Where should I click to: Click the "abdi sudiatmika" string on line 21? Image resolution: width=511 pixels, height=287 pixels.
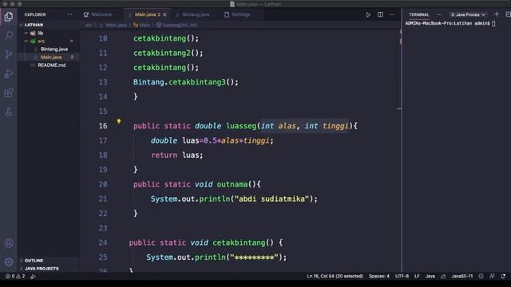click(271, 199)
